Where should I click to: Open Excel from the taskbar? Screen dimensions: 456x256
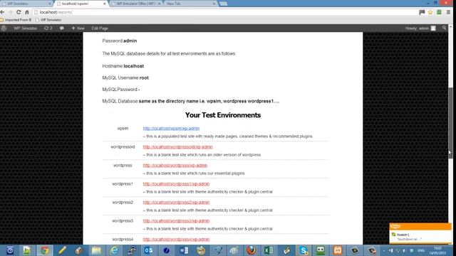269,250
